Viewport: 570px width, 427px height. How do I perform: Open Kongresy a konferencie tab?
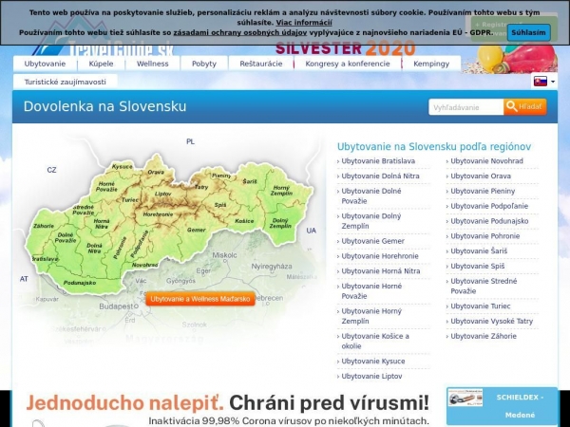click(348, 64)
